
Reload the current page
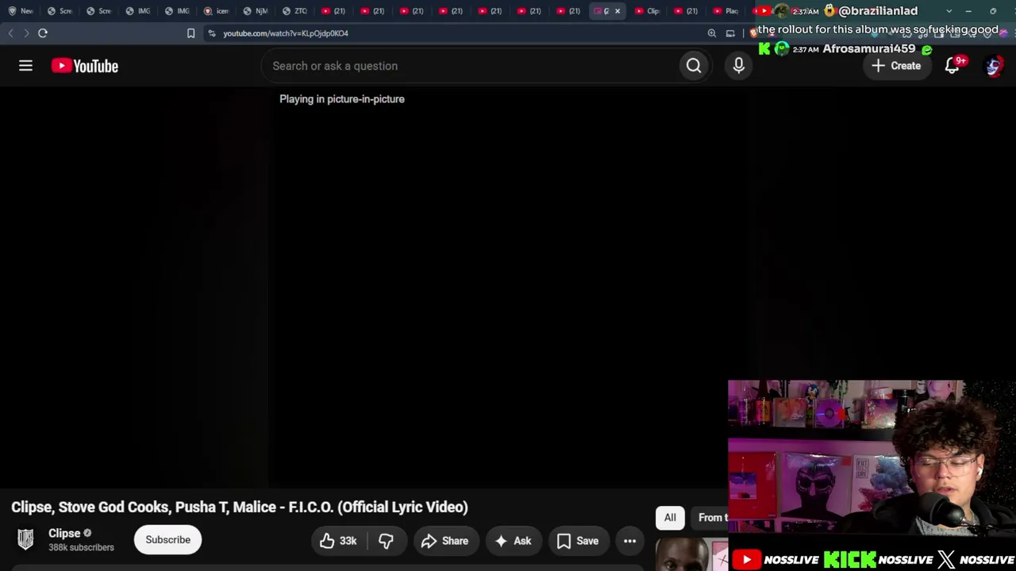click(x=43, y=33)
